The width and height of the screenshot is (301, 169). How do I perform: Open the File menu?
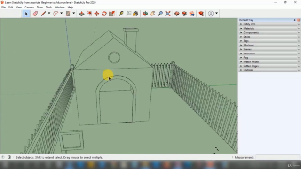pyautogui.click(x=3, y=8)
